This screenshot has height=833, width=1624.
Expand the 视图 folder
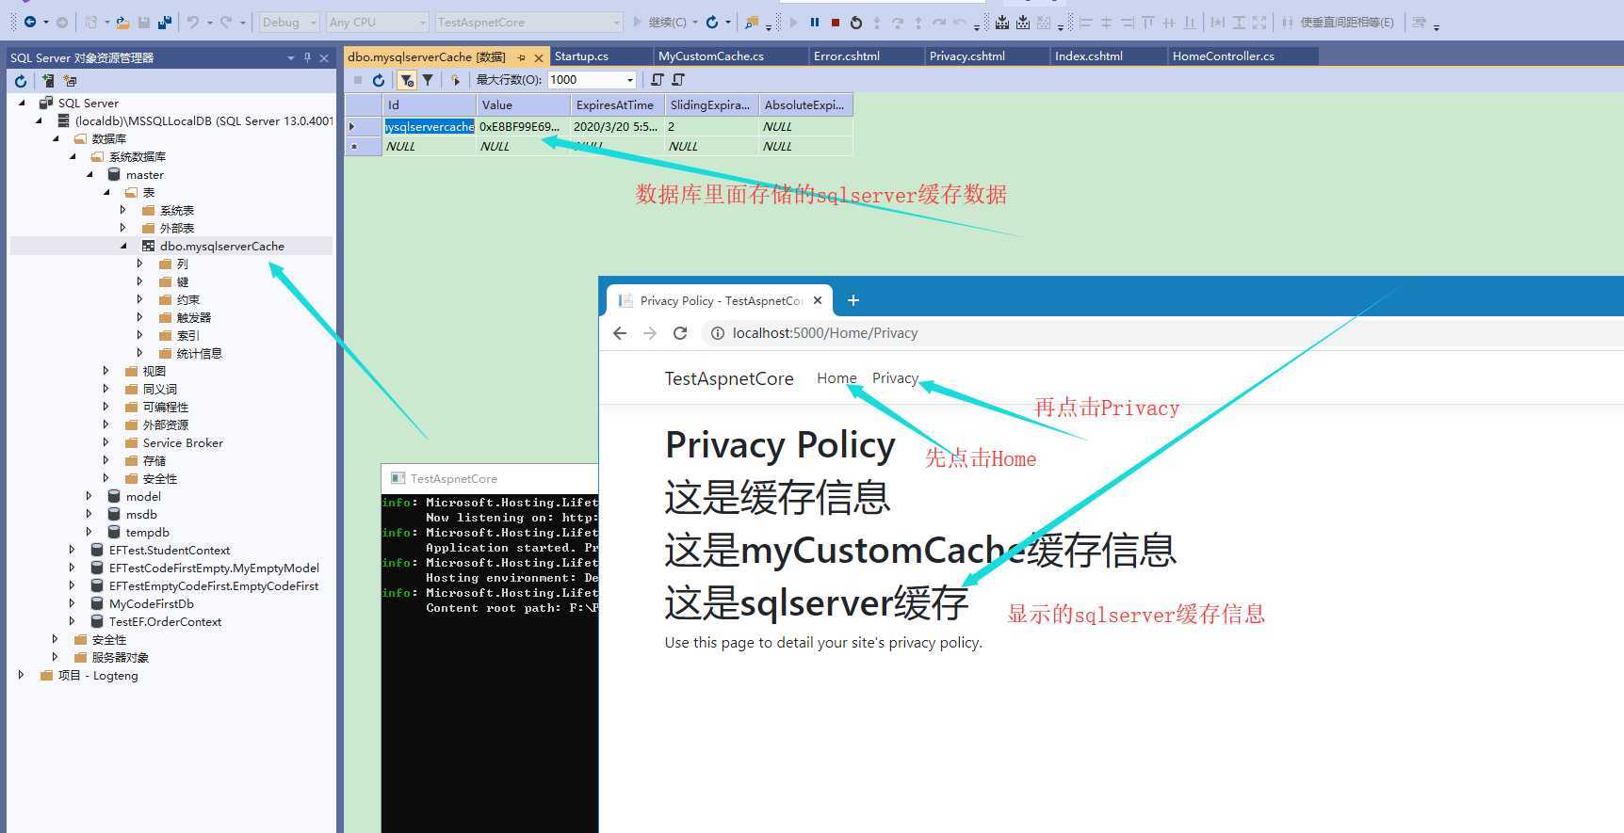point(106,371)
